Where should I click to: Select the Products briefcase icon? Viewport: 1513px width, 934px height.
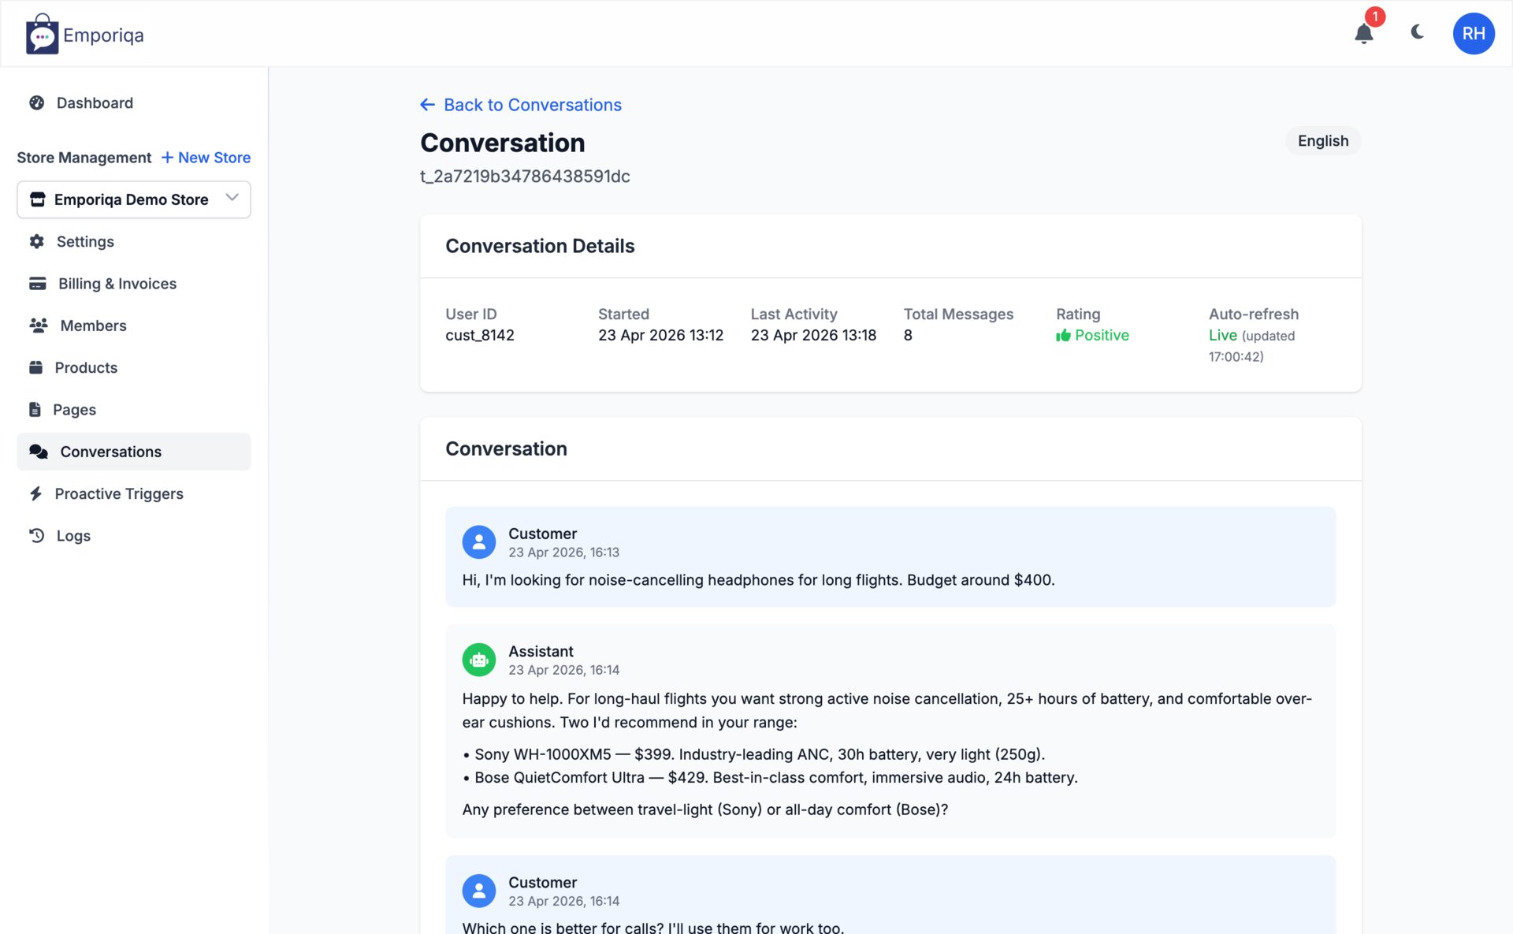[x=36, y=367]
